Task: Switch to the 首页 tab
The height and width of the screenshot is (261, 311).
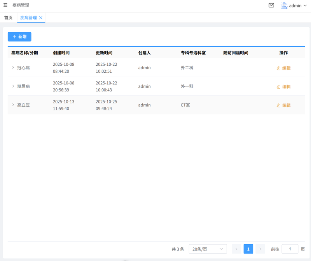Action: tap(8, 18)
